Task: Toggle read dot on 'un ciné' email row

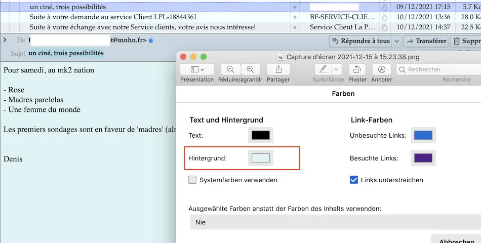Action: tap(295, 7)
